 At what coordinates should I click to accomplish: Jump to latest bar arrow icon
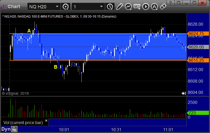click(183, 93)
